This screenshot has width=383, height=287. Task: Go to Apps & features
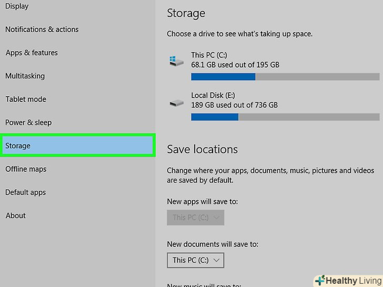[x=32, y=53]
